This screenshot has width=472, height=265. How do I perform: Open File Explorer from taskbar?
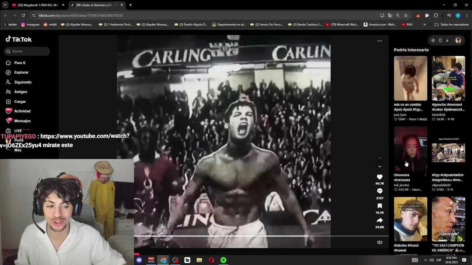199,260
